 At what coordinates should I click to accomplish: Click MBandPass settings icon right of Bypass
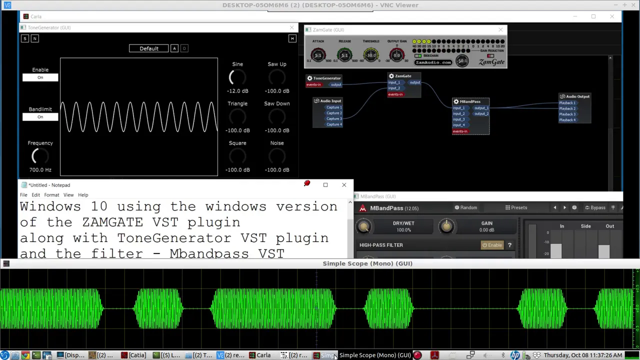(613, 207)
